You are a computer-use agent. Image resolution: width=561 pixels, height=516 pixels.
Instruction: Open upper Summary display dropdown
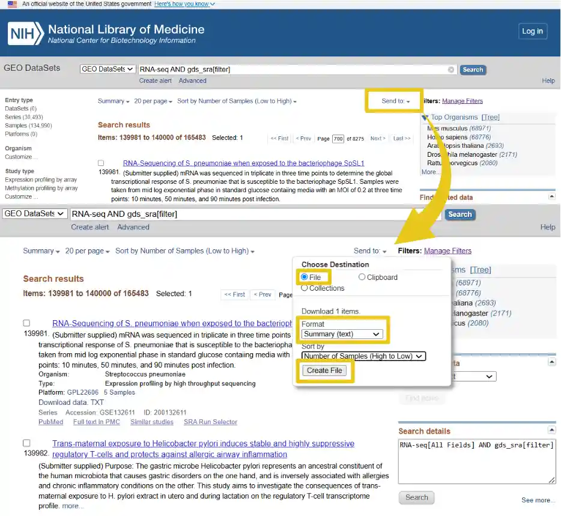point(114,102)
